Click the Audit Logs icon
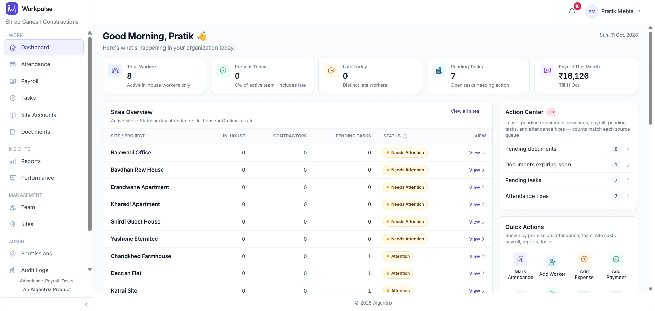This screenshot has width=655, height=311. pos(13,270)
